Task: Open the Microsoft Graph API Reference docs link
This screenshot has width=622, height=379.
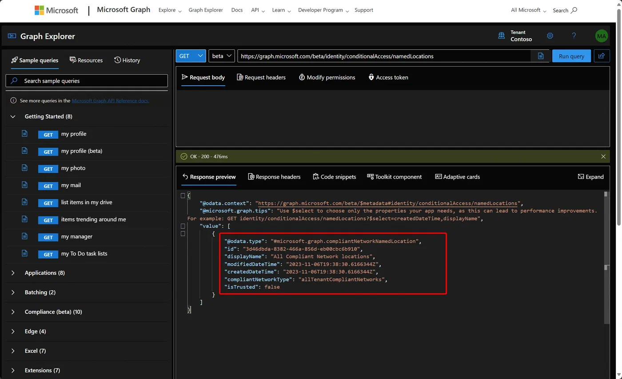Action: coord(111,101)
